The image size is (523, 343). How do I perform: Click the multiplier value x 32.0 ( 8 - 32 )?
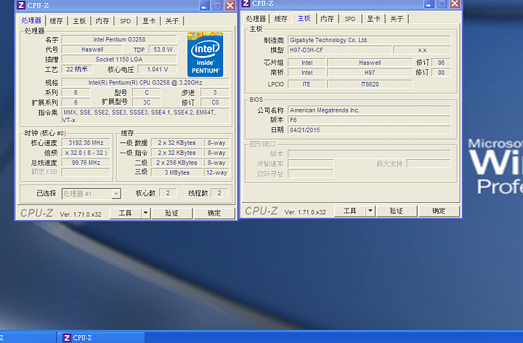[x=86, y=153]
